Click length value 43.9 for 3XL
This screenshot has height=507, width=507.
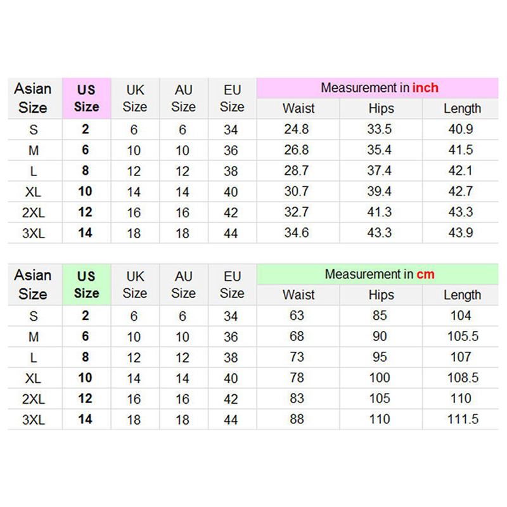tap(461, 233)
